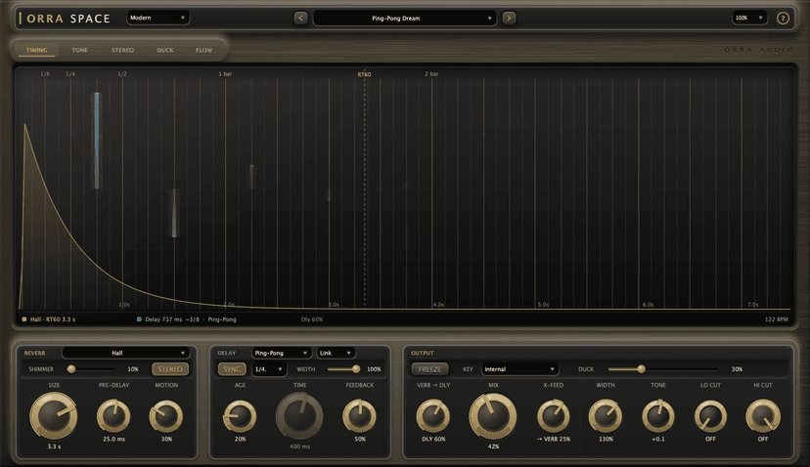The width and height of the screenshot is (810, 467).
Task: Click the Duck amount slider handle
Action: (x=641, y=369)
